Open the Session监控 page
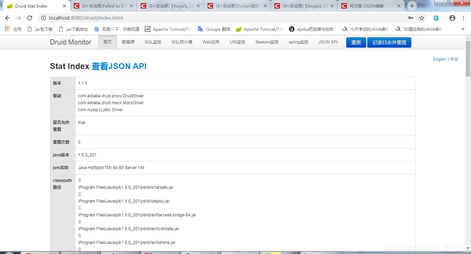 267,42
